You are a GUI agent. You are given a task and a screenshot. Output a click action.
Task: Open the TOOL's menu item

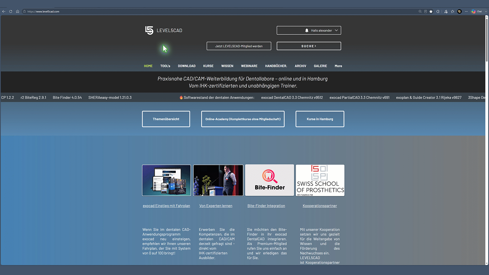(165, 66)
